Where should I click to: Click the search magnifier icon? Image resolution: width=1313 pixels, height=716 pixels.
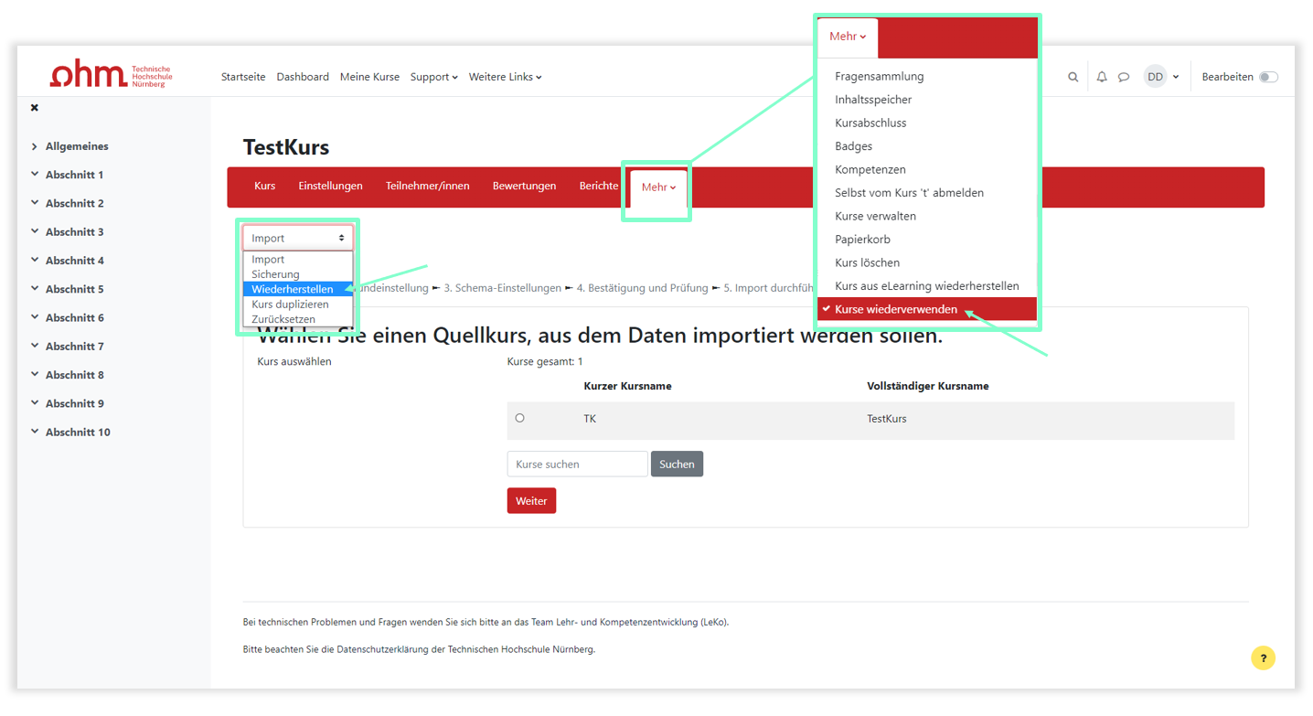(1073, 78)
